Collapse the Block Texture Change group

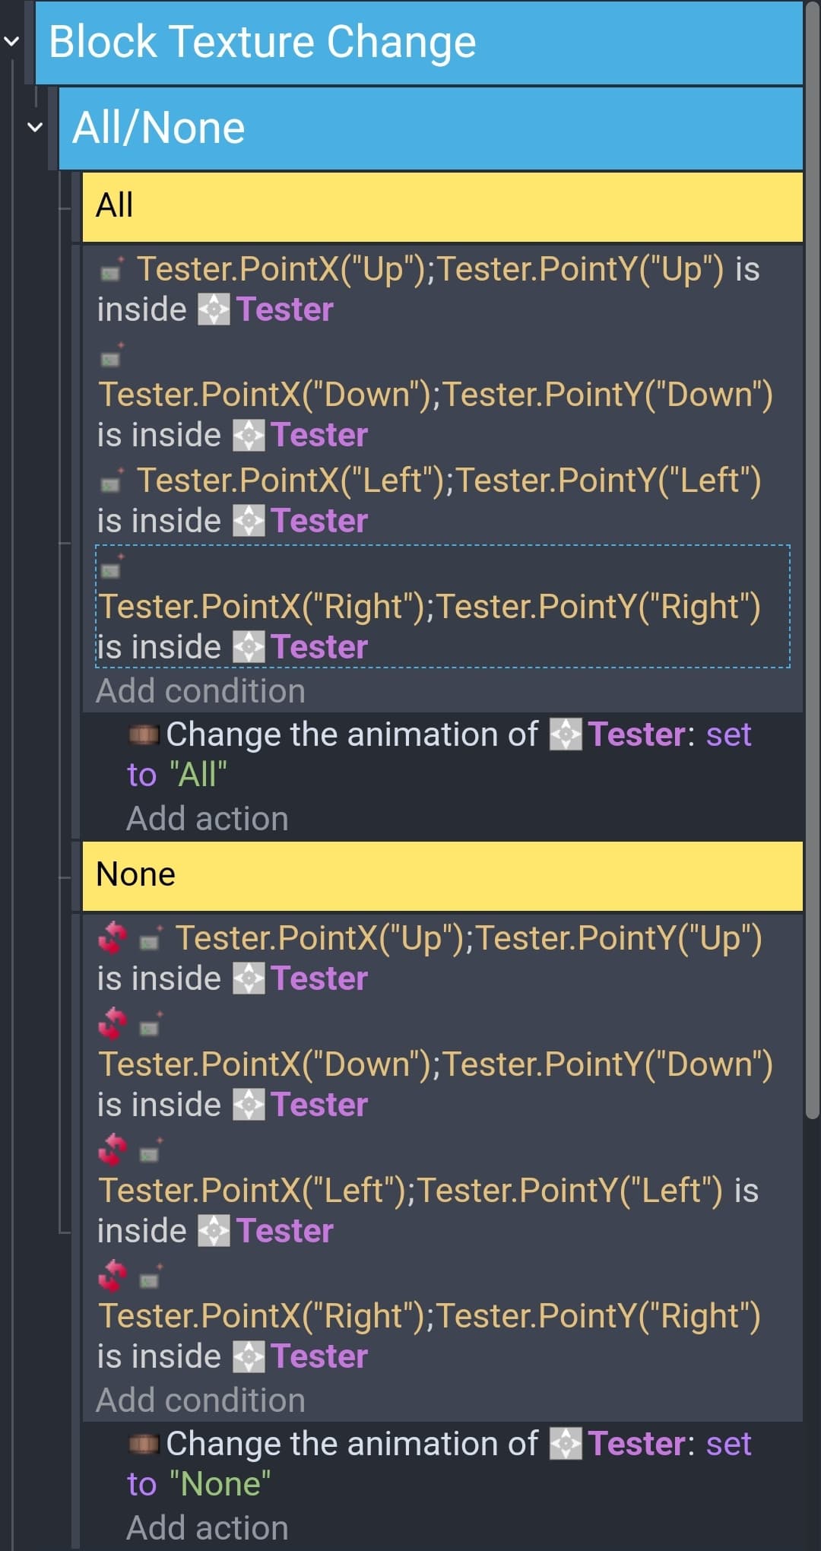coord(11,41)
